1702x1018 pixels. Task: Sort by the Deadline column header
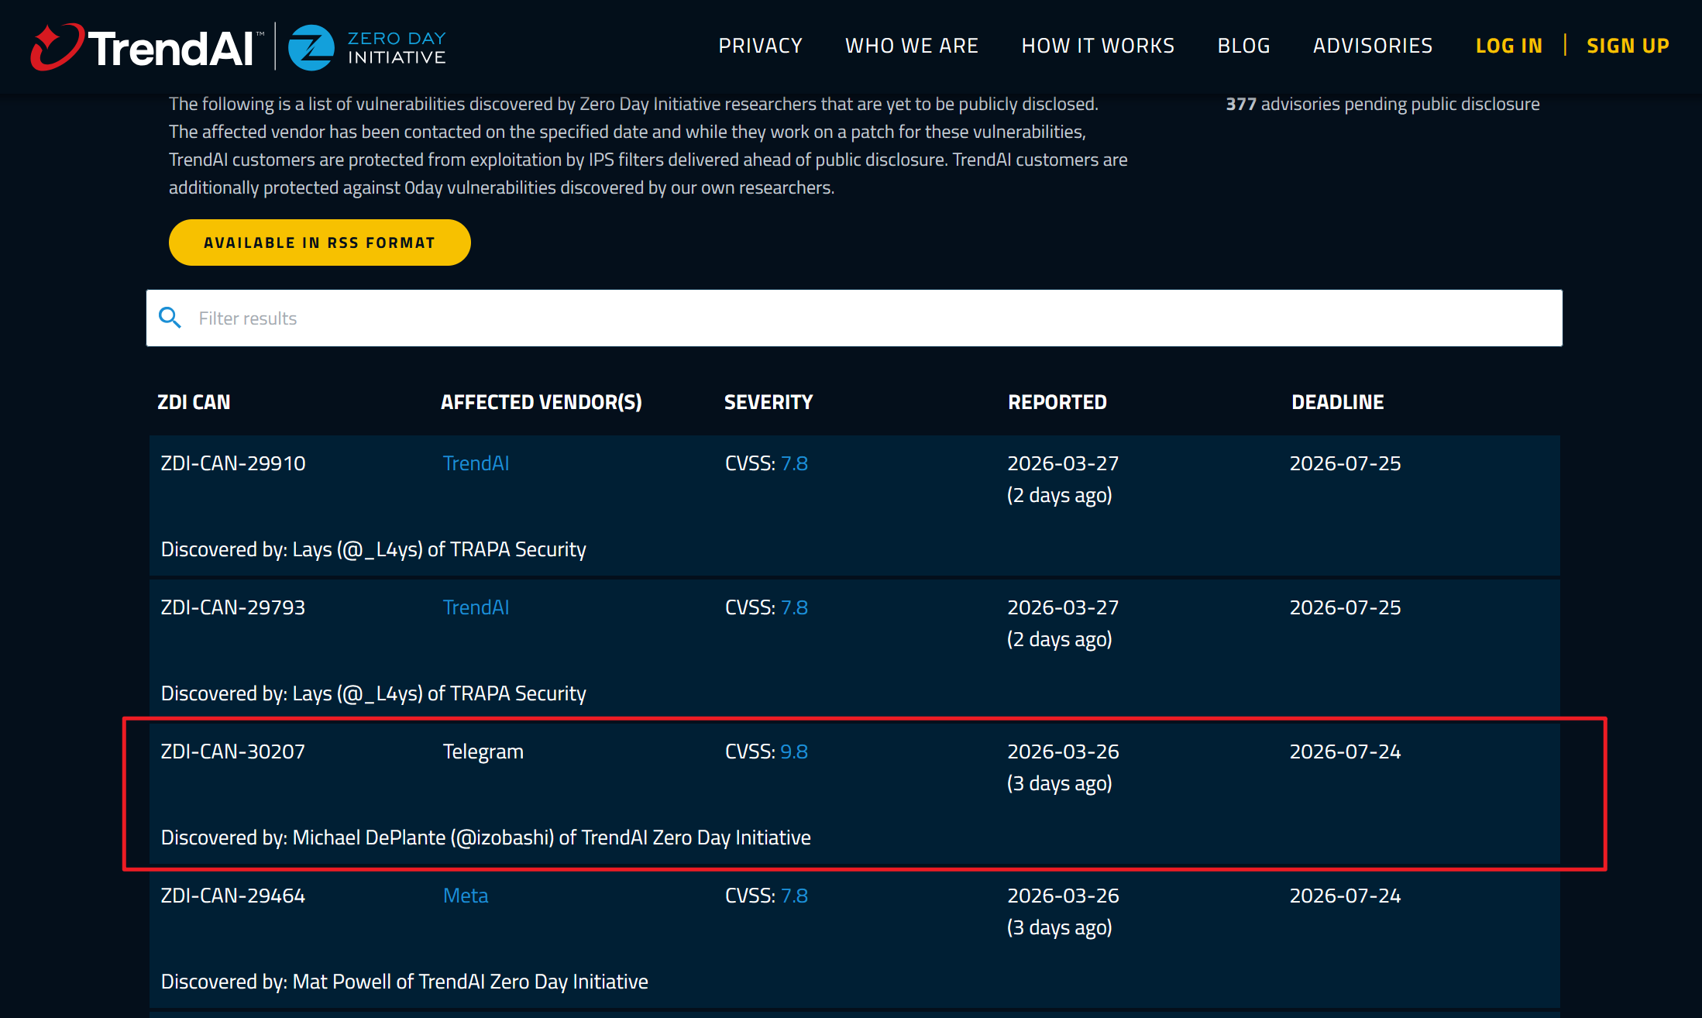tap(1337, 402)
